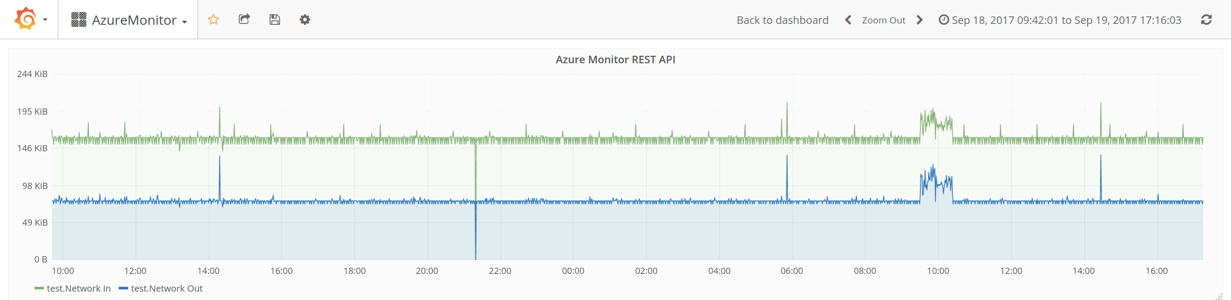Expand the caret next to Grafana logo
Image resolution: width=1231 pixels, height=300 pixels.
[x=45, y=20]
